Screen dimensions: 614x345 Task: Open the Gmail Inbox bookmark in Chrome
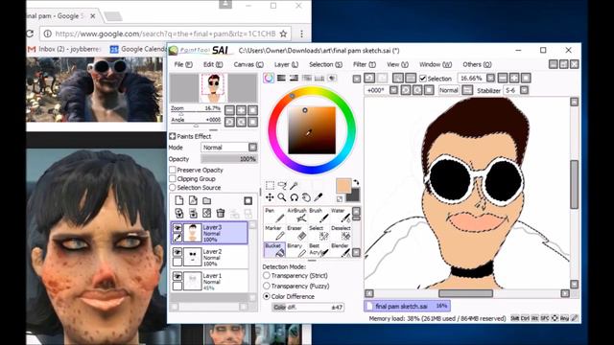65,49
